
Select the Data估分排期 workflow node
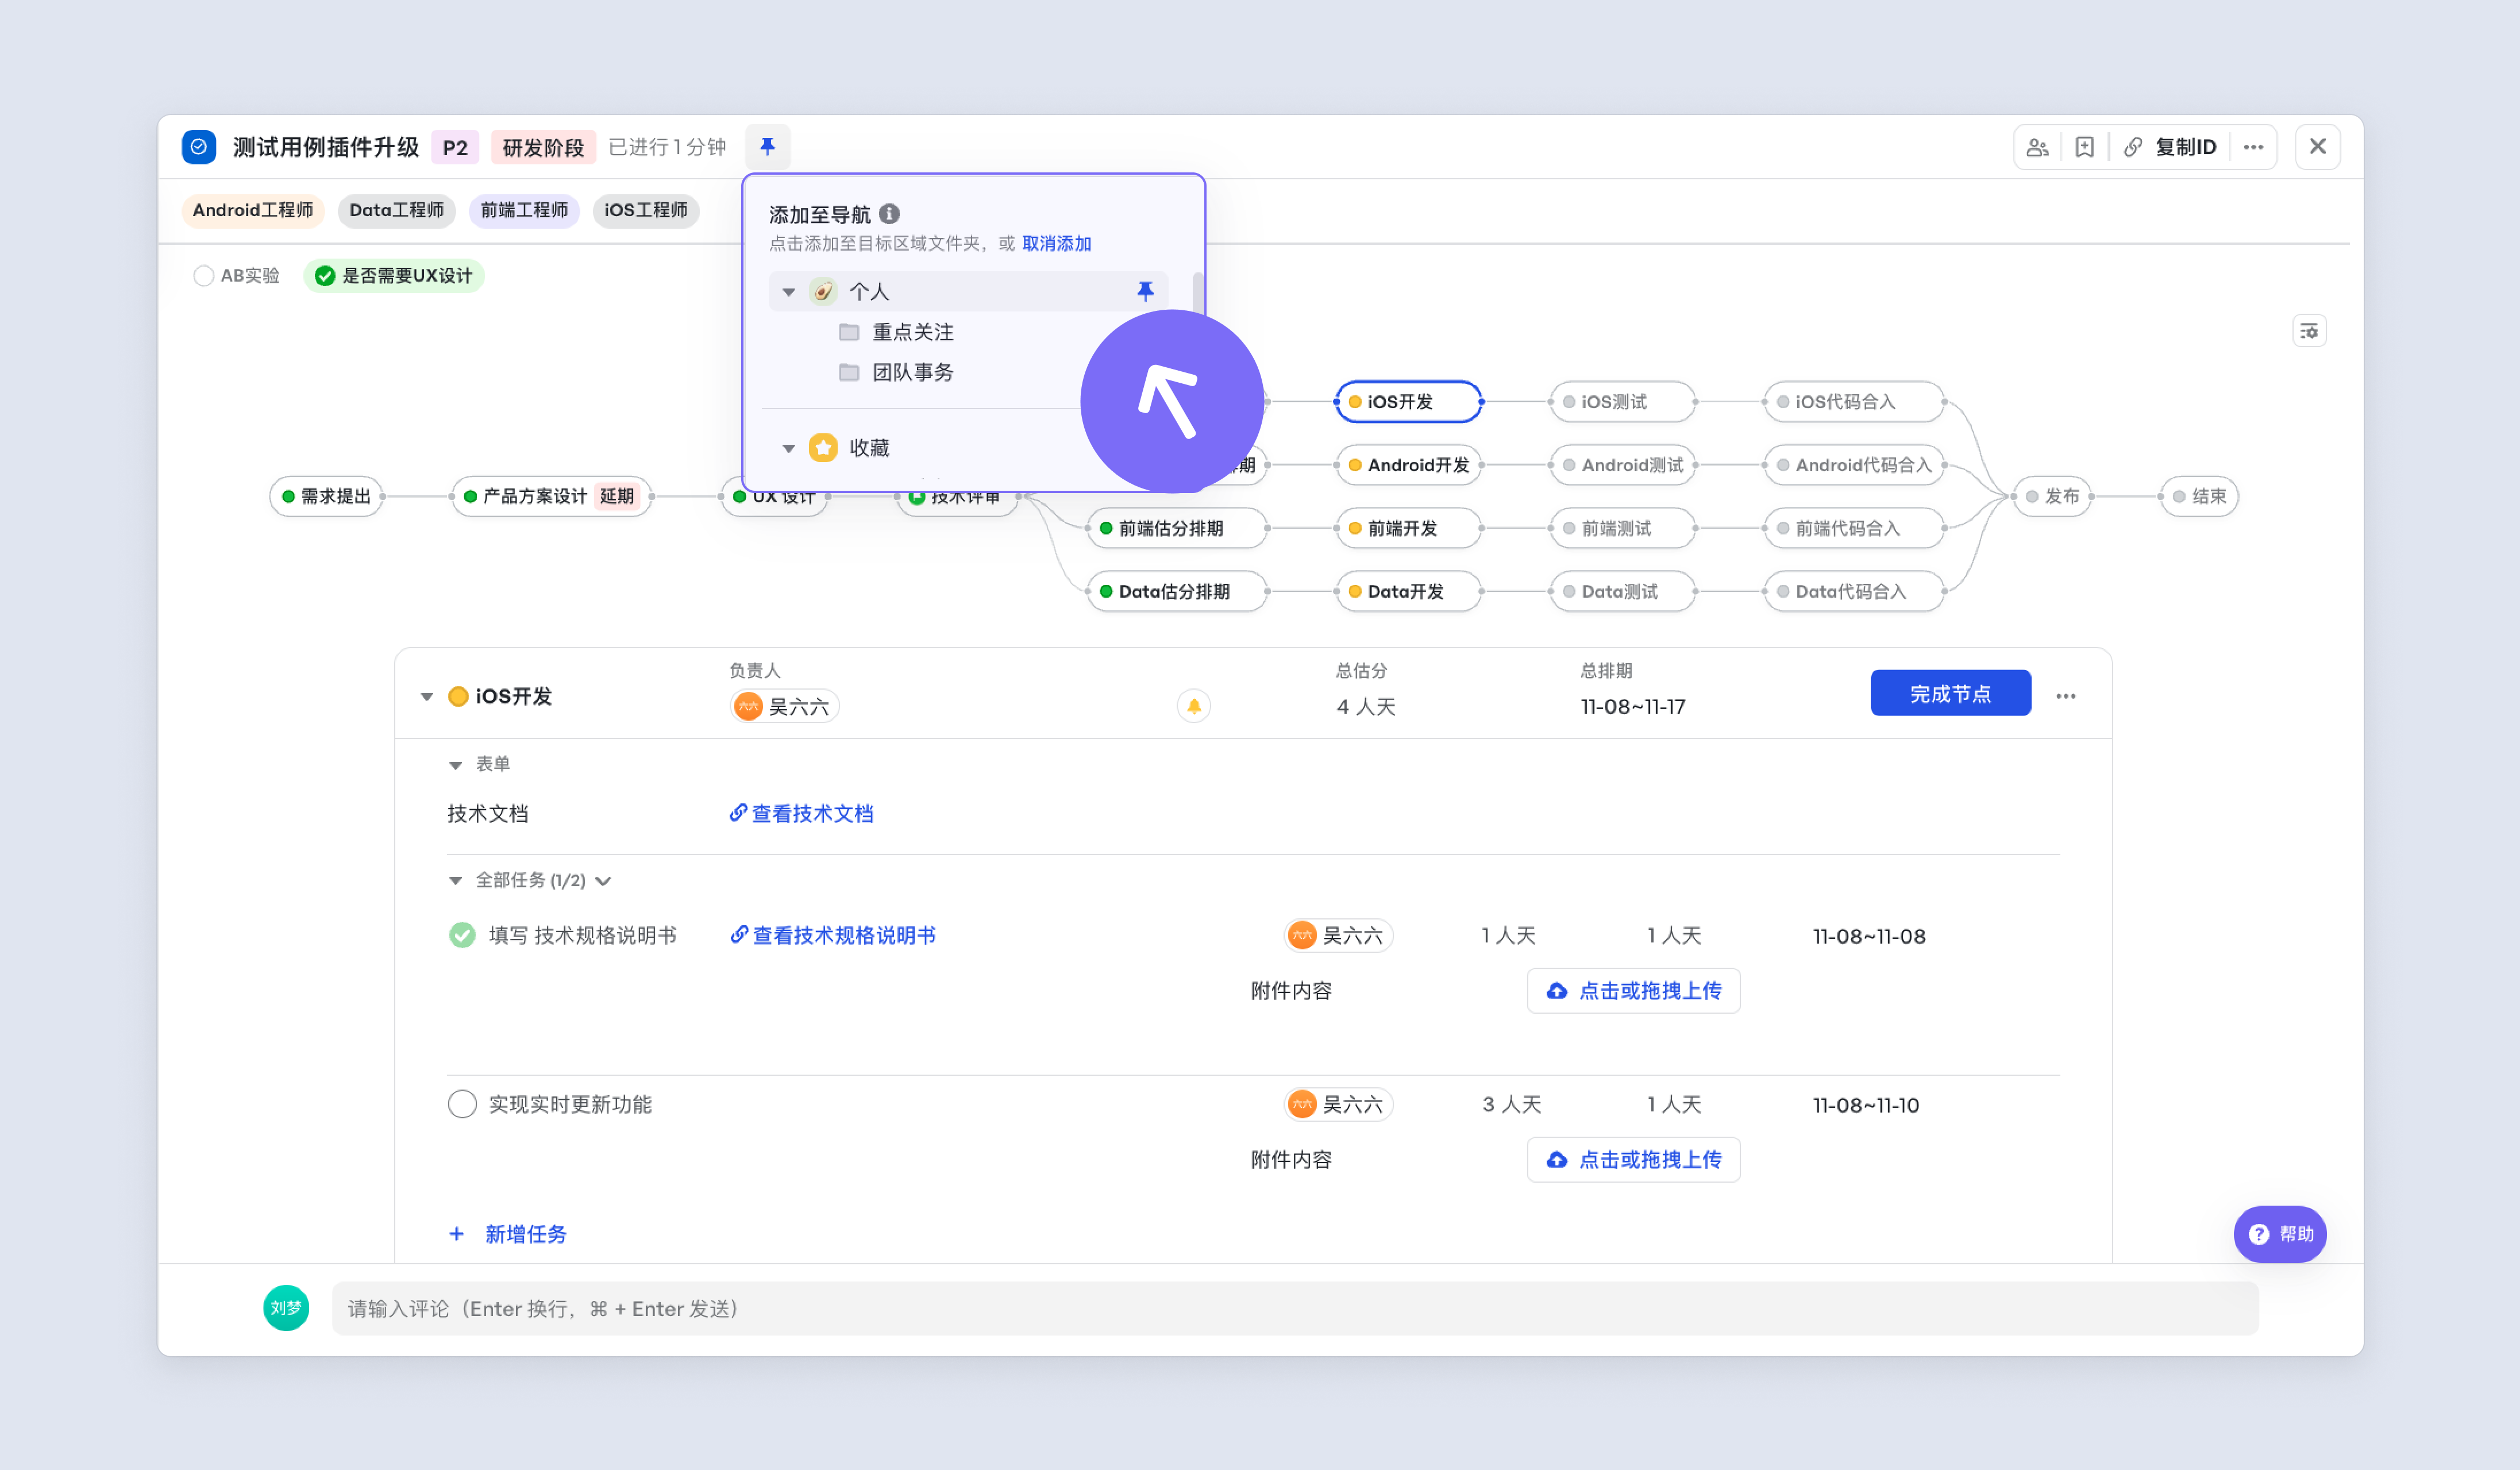[x=1177, y=591]
